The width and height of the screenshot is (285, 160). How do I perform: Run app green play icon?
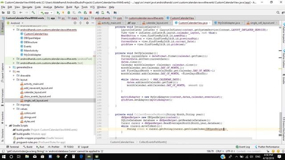coord(58,12)
